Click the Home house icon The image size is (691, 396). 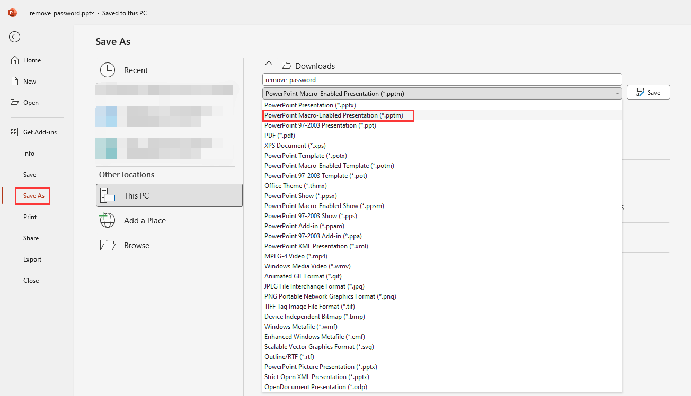[15, 60]
